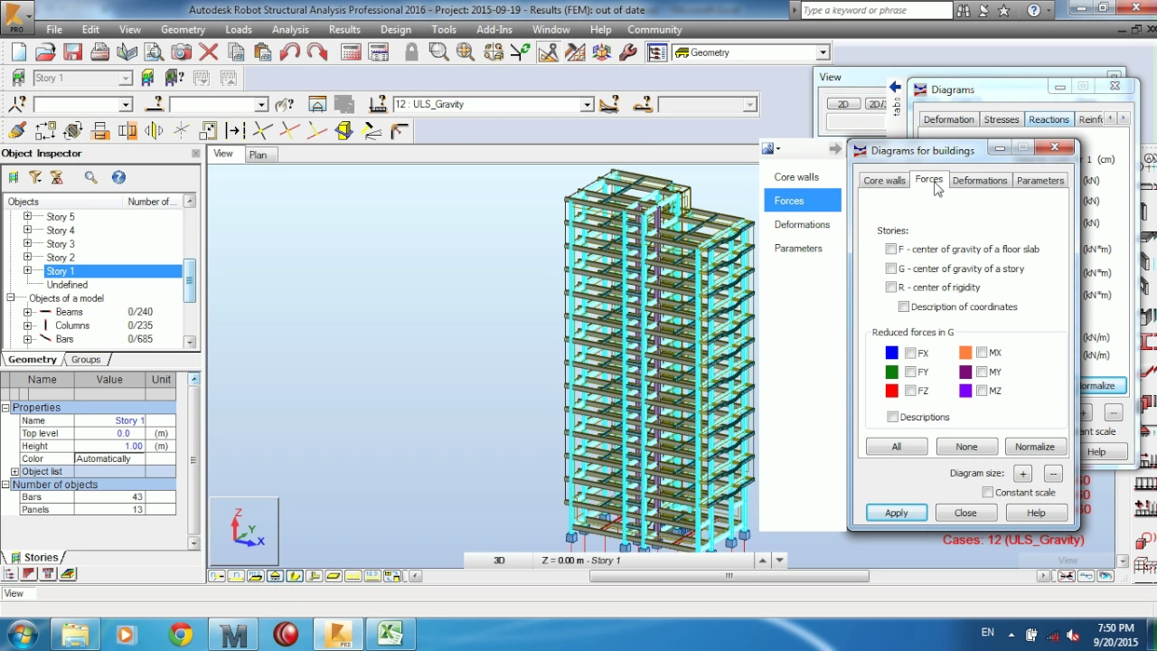This screenshot has width=1157, height=651.
Task: Click the blue FX color swatch
Action: [x=891, y=353]
